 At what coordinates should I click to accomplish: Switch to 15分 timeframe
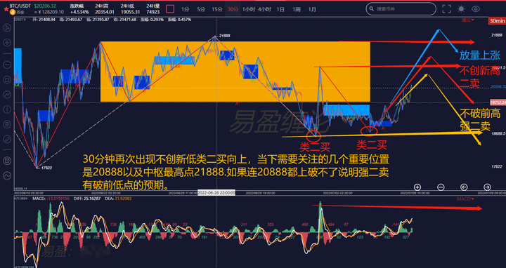217,9
